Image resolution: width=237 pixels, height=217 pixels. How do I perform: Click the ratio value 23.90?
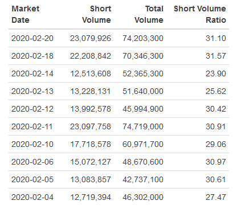pyautogui.click(x=216, y=73)
